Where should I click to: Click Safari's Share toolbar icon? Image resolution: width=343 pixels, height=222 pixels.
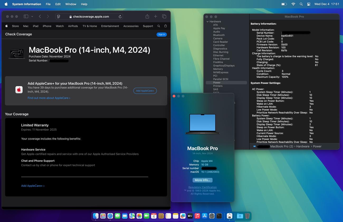pyautogui.click(x=147, y=17)
